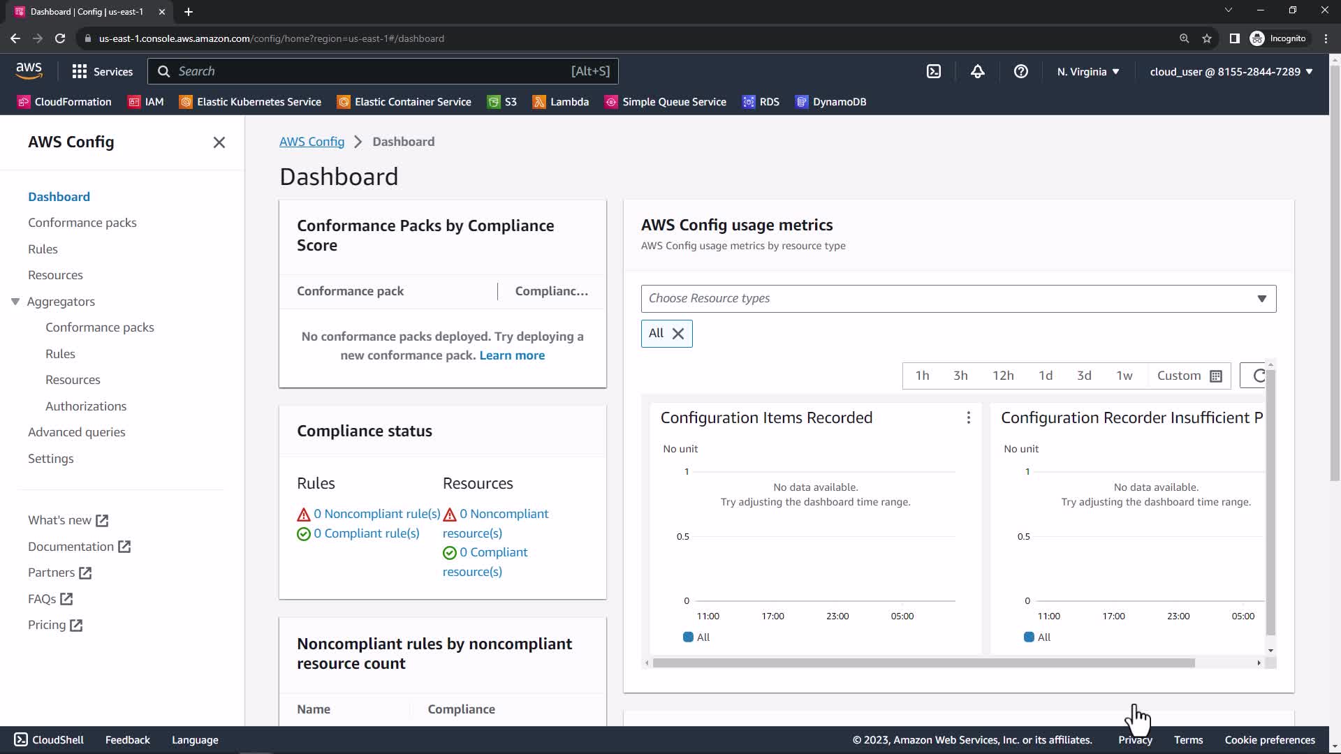The image size is (1341, 754).
Task: Choose Custom time range with calendar
Action: [1189, 376]
